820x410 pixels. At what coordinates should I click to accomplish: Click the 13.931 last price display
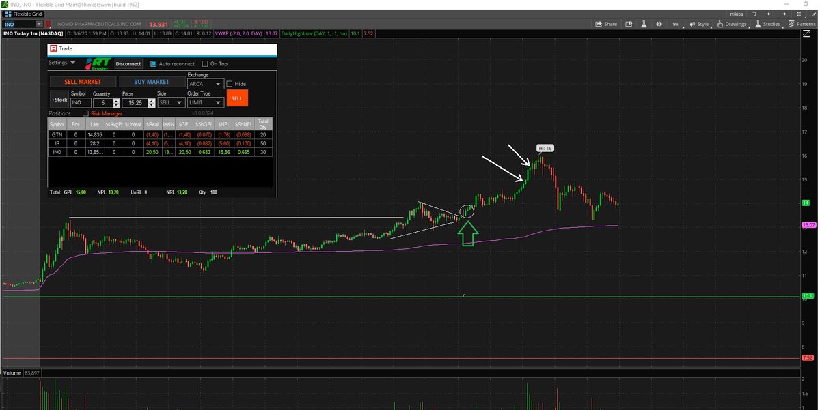(x=158, y=24)
